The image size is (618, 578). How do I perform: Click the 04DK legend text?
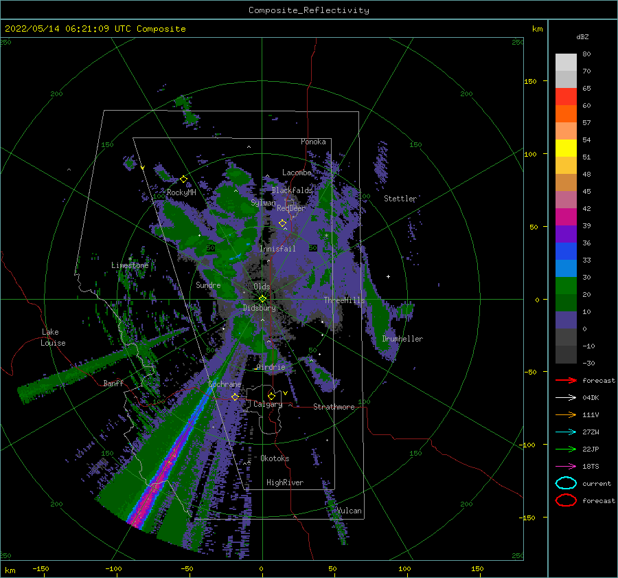[x=591, y=398]
